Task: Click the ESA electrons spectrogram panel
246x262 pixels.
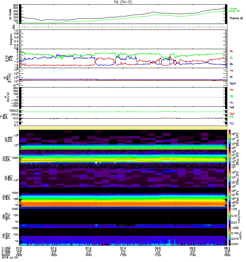Action: [123, 197]
